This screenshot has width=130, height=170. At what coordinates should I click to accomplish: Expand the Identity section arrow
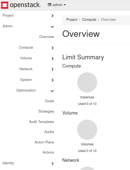[x=52, y=163]
